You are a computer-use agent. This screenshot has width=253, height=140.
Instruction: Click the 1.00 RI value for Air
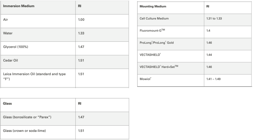tap(81, 20)
